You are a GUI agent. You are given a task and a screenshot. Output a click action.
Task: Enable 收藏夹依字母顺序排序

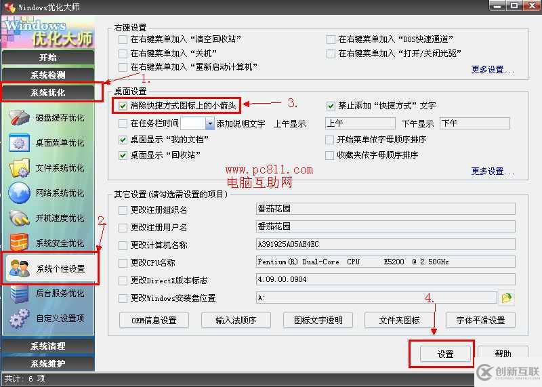pyautogui.click(x=329, y=155)
